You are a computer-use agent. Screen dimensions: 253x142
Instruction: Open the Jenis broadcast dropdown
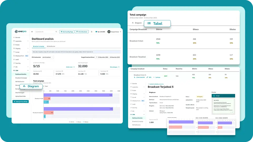tap(47, 57)
